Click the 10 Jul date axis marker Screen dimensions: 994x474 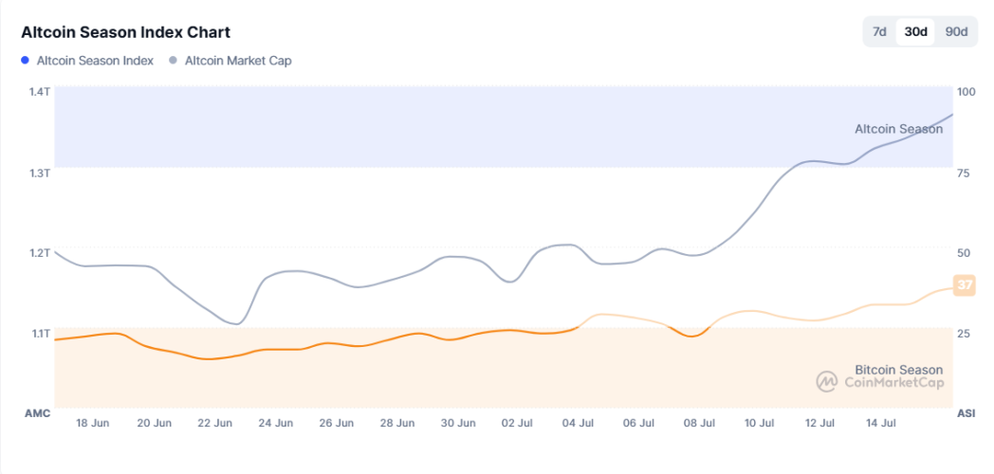tap(761, 423)
